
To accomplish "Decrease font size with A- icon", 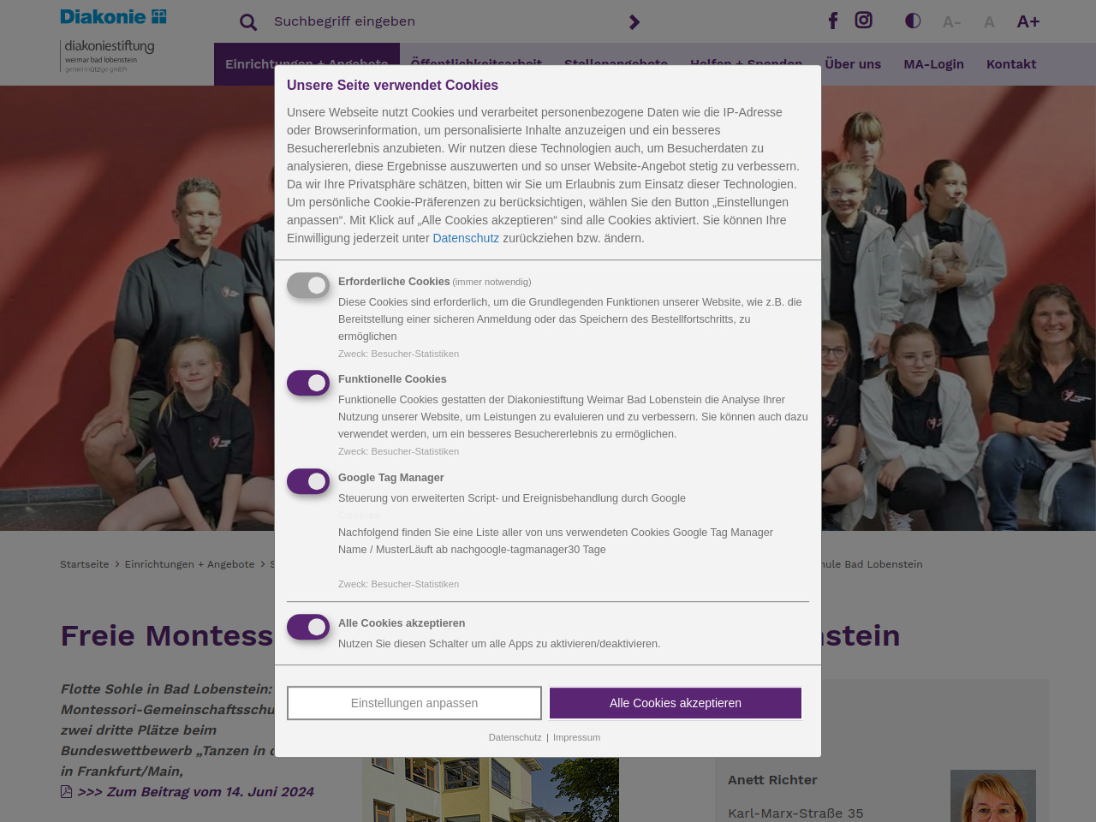I will 951,22.
